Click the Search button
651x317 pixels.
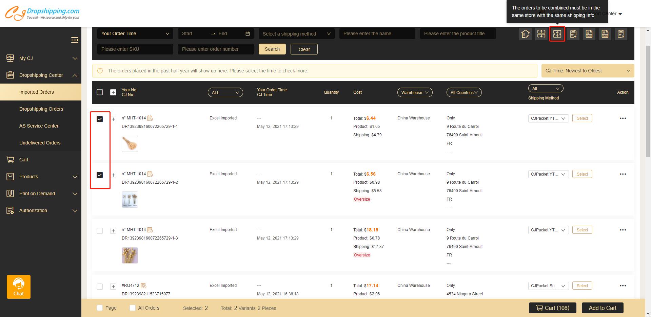272,49
